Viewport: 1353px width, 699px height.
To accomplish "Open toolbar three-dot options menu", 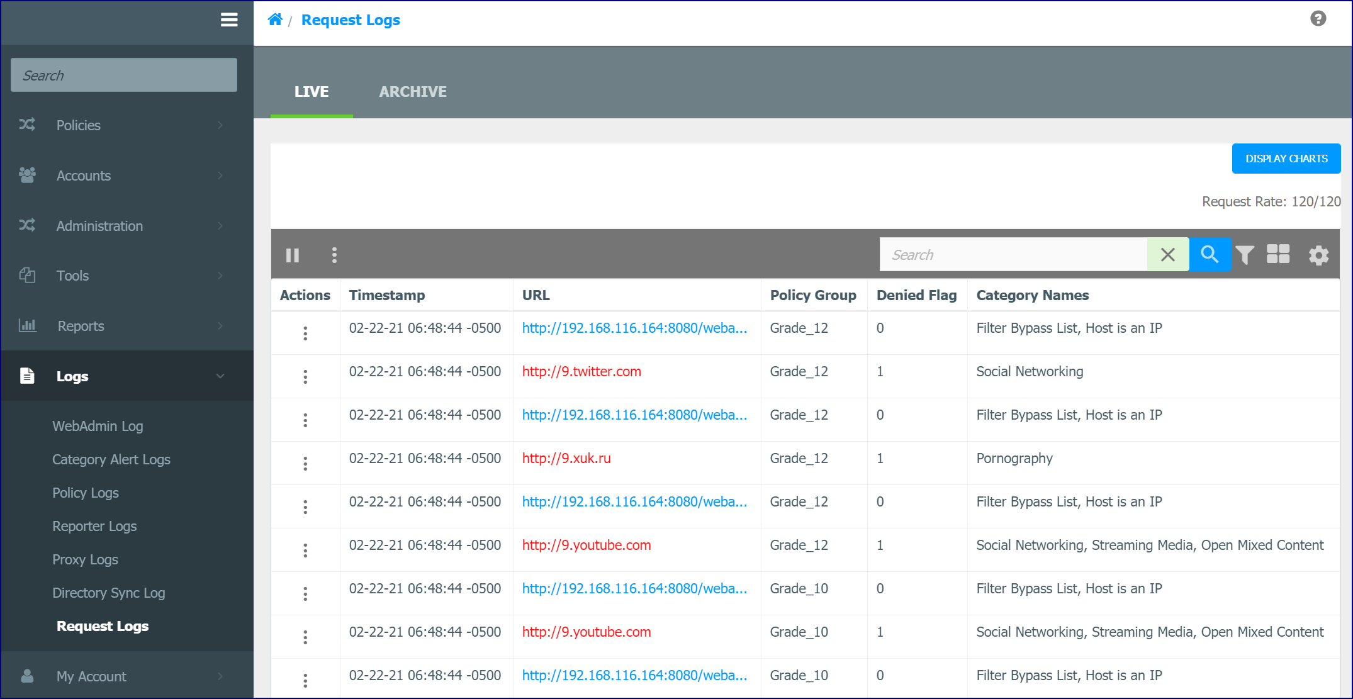I will pos(334,255).
